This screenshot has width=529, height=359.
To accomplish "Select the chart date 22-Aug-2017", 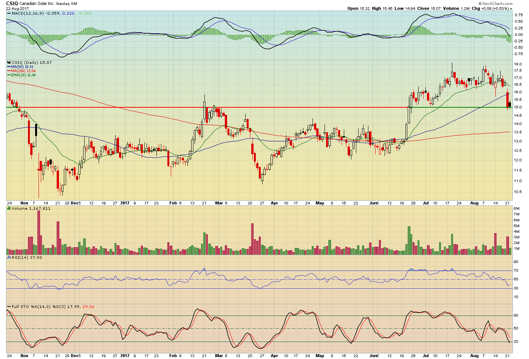I will 17,8.
